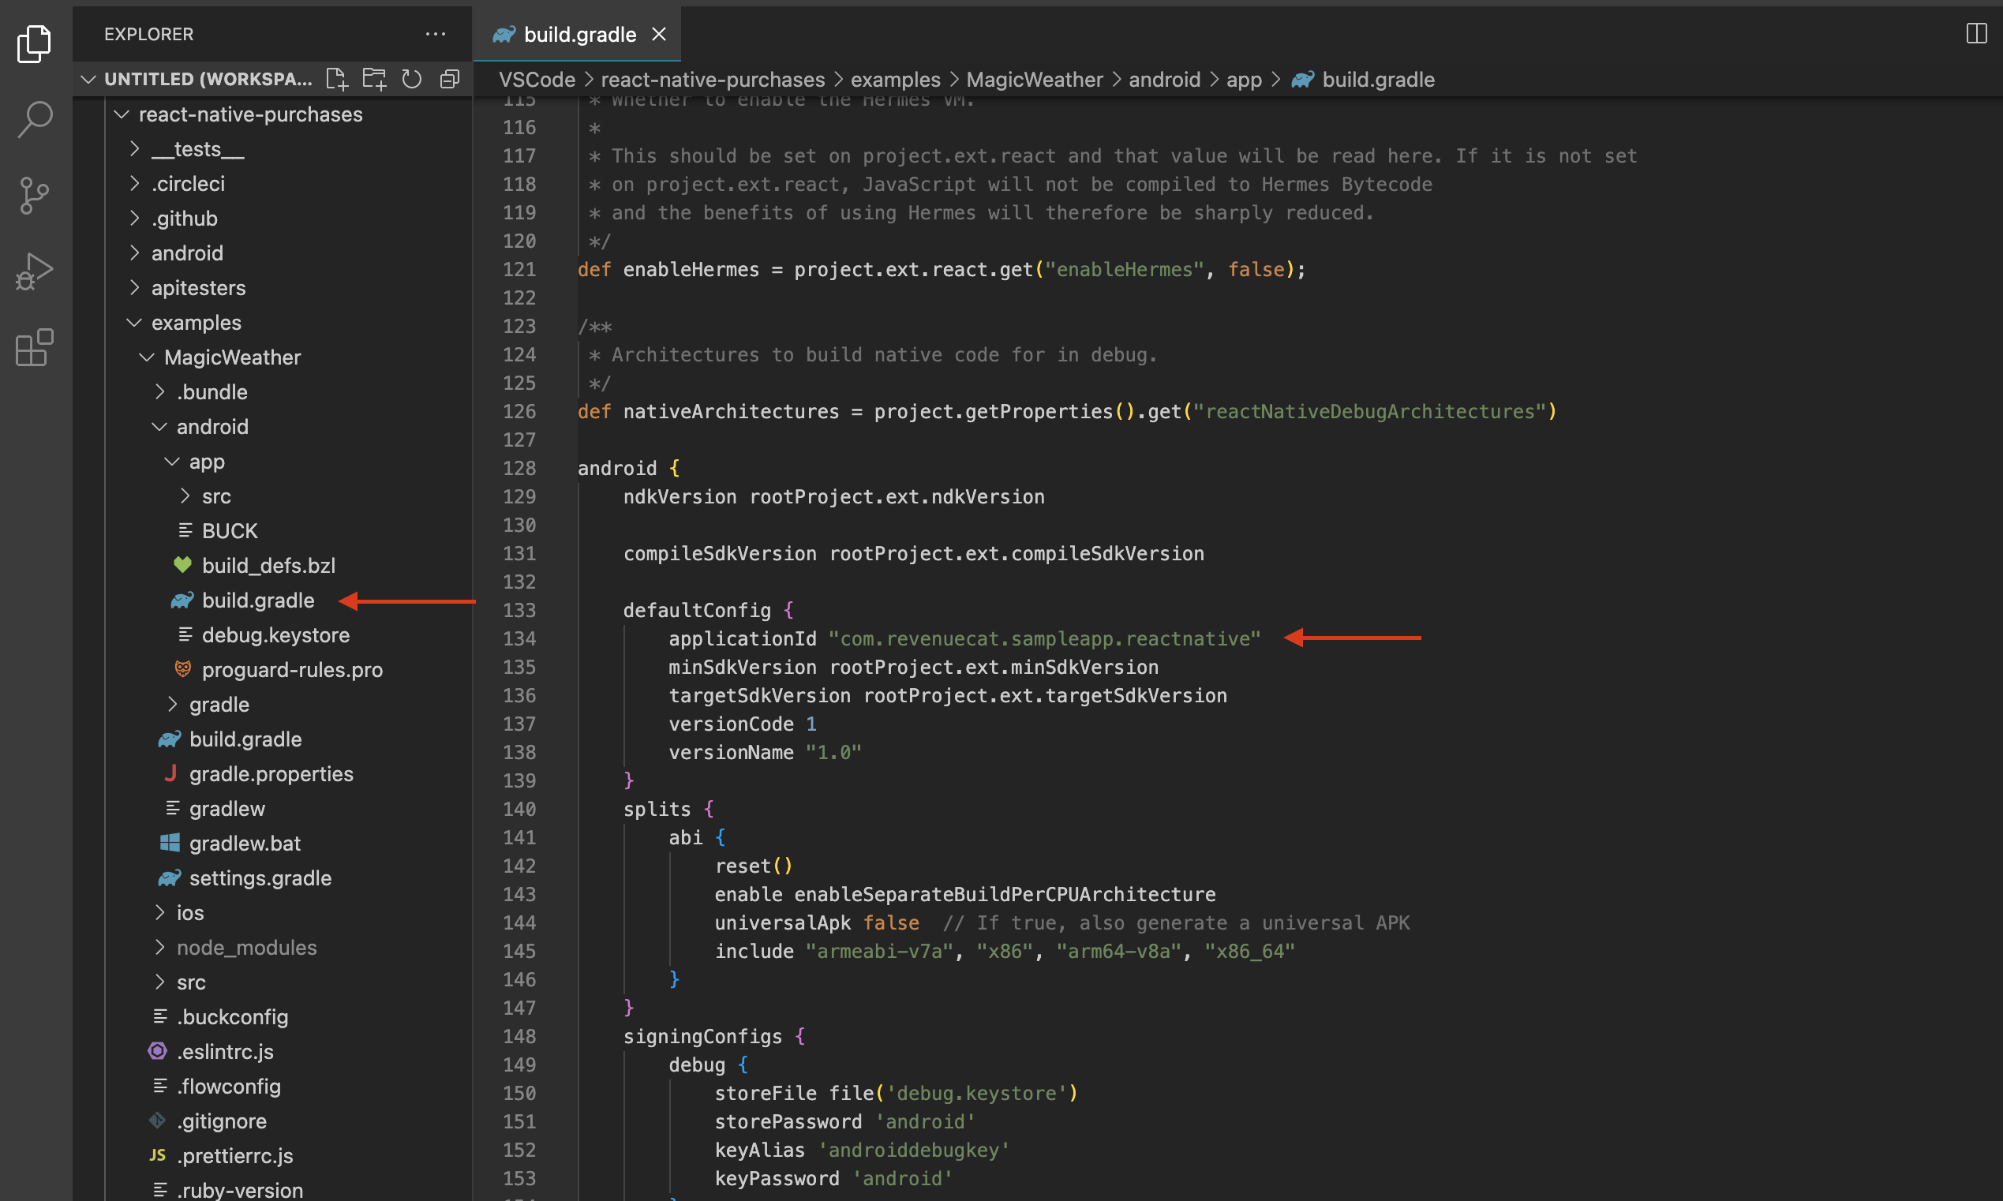This screenshot has width=2003, height=1201.
Task: Split the editor to the right
Action: (1975, 34)
